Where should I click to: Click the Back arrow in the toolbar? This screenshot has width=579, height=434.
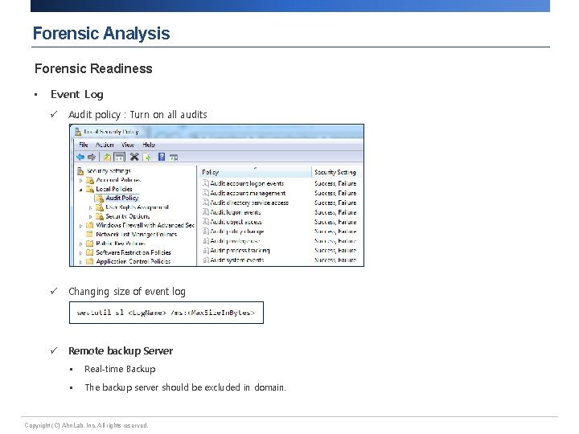tap(80, 158)
